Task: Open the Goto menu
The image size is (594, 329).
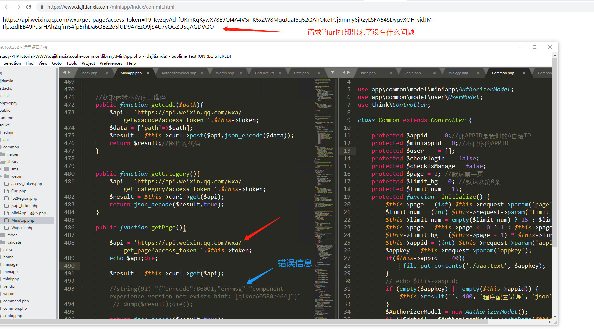Action: (57, 63)
